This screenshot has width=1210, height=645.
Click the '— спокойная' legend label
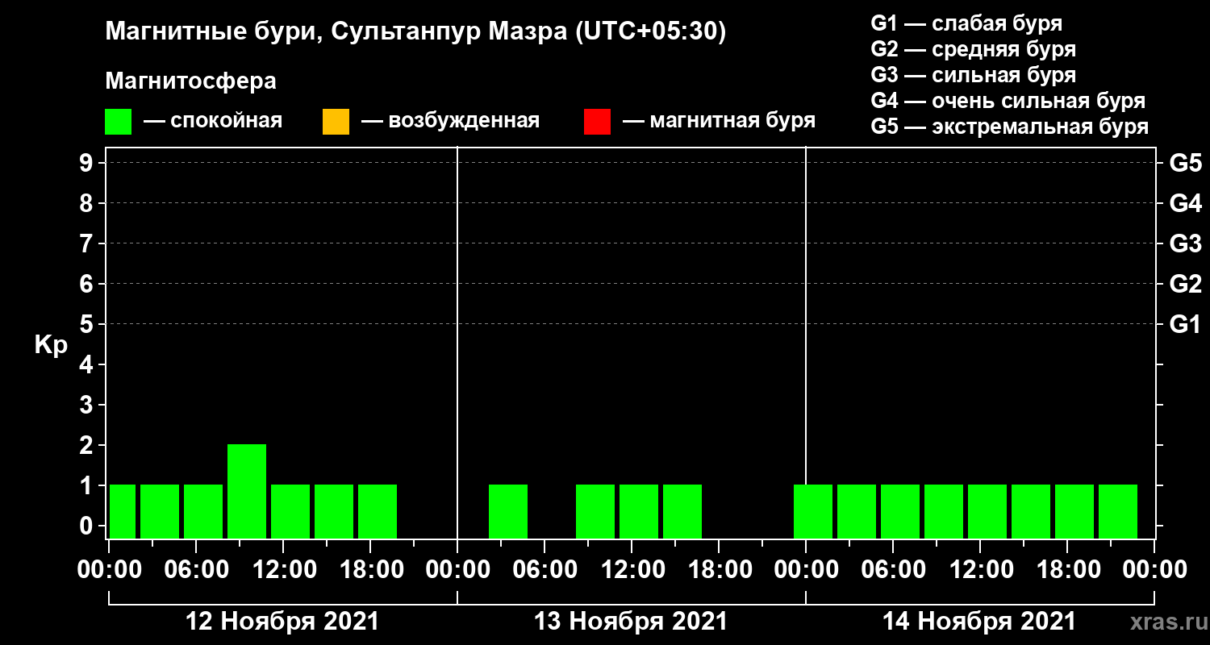pyautogui.click(x=212, y=121)
